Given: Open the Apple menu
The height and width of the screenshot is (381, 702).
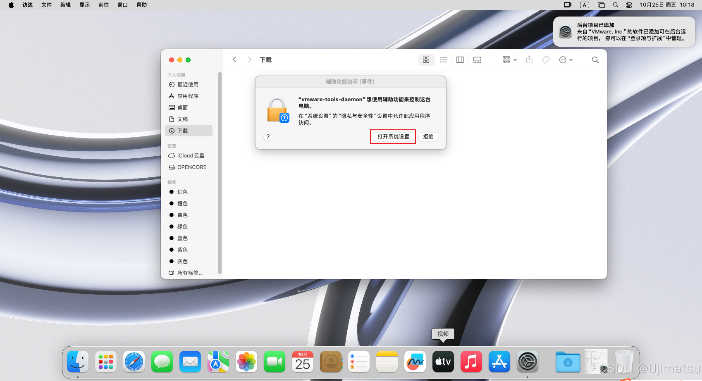Looking at the screenshot, I should [x=11, y=5].
